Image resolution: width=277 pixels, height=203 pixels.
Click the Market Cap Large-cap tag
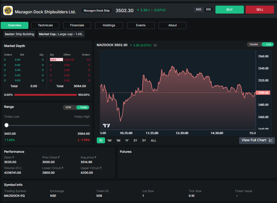pos(61,34)
